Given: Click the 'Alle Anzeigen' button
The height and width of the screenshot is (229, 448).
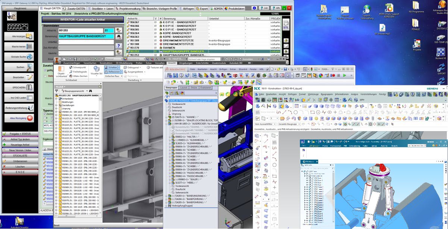Looking at the screenshot, I should (x=19, y=36).
